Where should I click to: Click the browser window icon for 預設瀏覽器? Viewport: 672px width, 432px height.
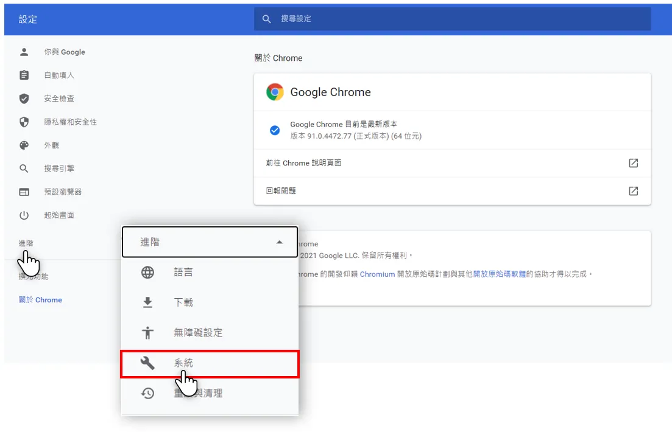[x=24, y=192]
